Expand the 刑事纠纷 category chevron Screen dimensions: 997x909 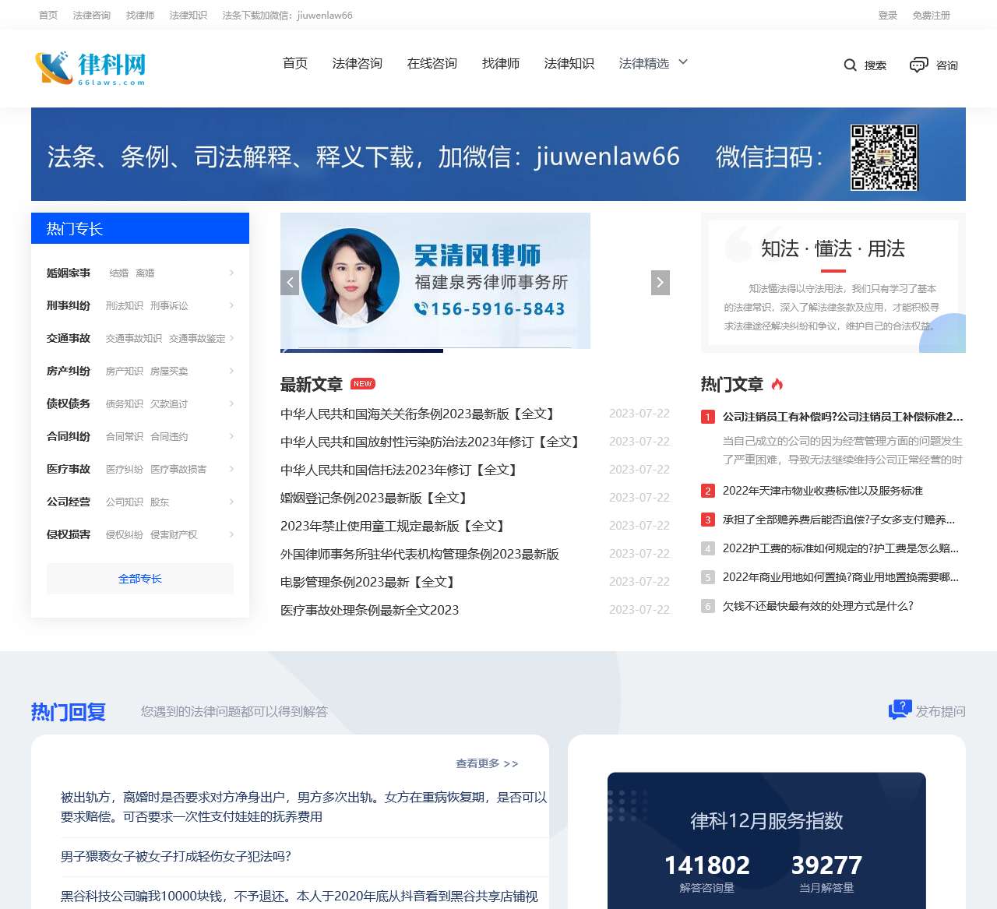pyautogui.click(x=231, y=305)
